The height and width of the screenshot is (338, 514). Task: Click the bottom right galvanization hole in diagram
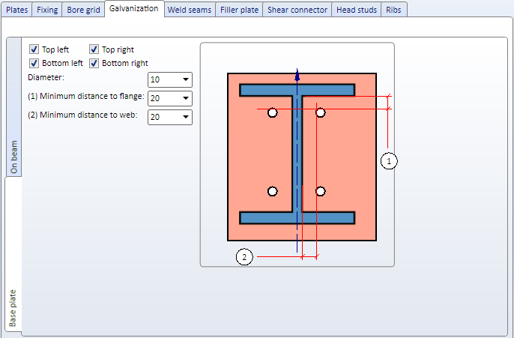click(320, 191)
